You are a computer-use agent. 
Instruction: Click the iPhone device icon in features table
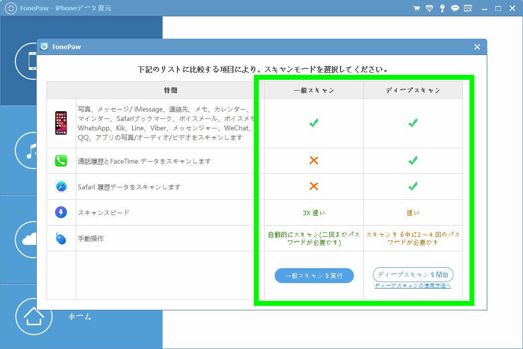point(61,123)
